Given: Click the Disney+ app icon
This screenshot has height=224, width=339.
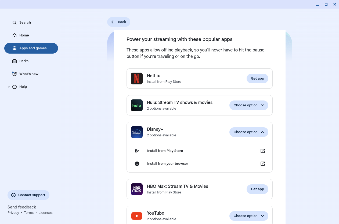Looking at the screenshot, I should point(136,132).
